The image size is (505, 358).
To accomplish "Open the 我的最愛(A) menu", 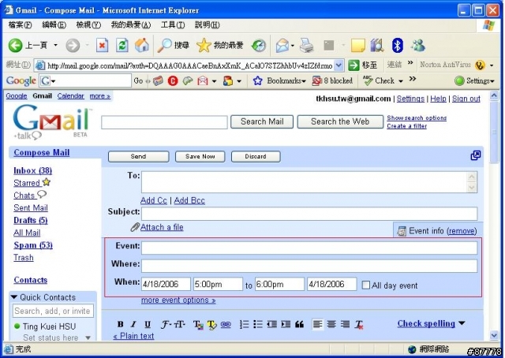I will point(131,24).
